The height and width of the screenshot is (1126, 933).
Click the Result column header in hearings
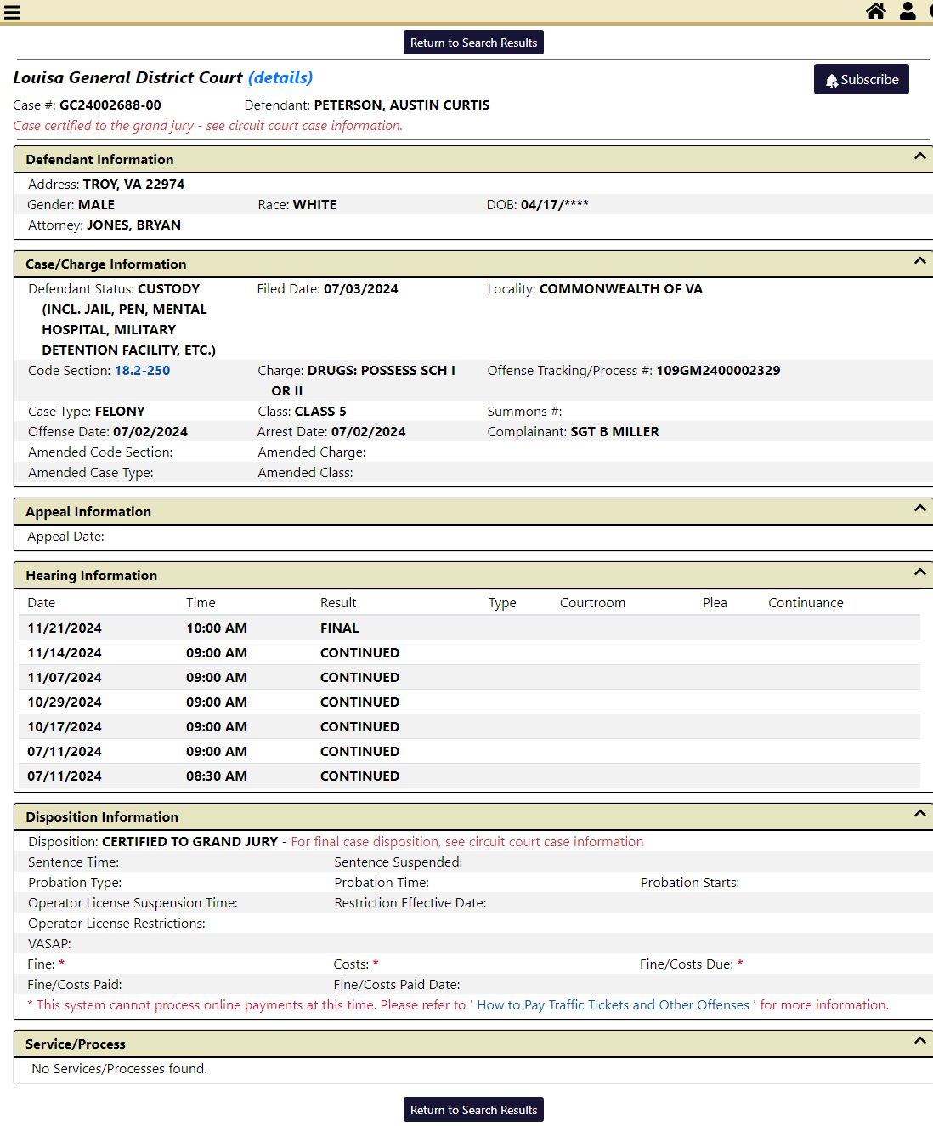338,603
